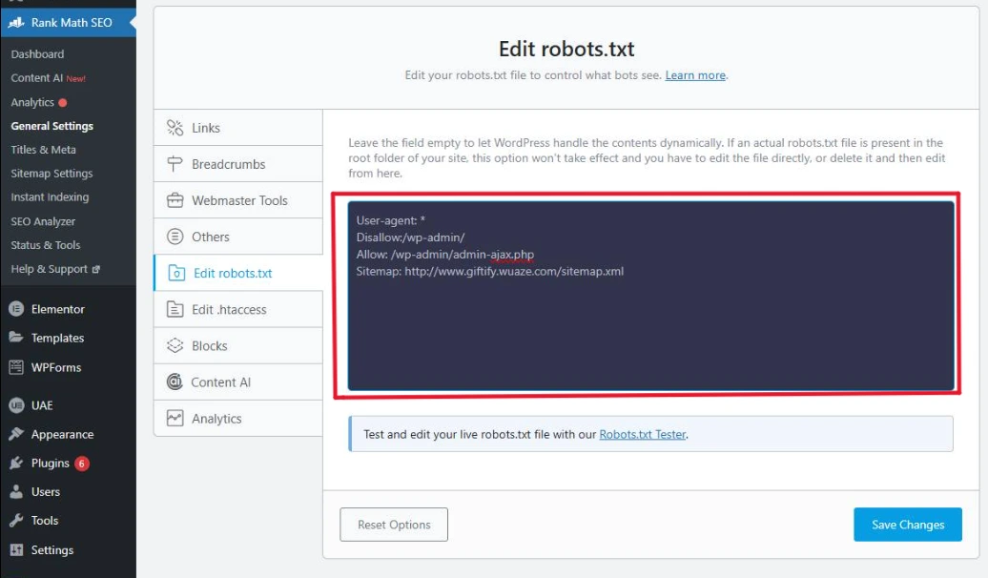This screenshot has width=988, height=578.
Task: Open Instant Indexing menu item
Action: pos(50,197)
